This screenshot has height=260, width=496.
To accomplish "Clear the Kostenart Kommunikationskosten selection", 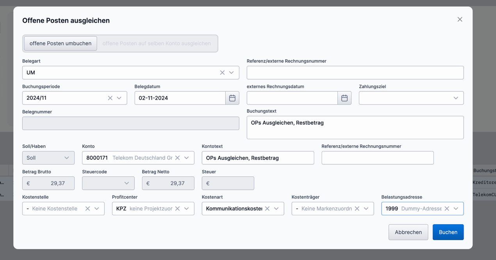I will [267, 208].
